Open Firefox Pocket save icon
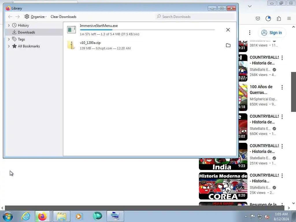 point(258,18)
